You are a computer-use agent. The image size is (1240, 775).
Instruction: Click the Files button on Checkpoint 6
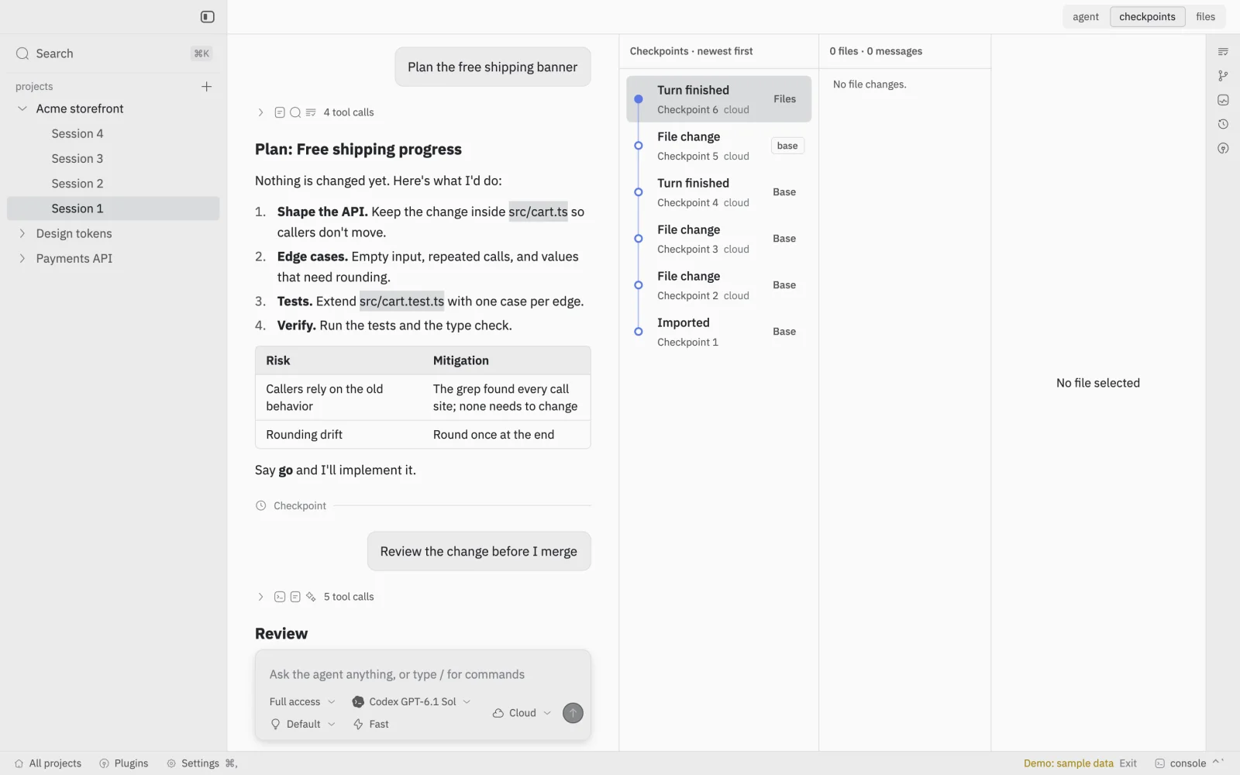coord(784,99)
